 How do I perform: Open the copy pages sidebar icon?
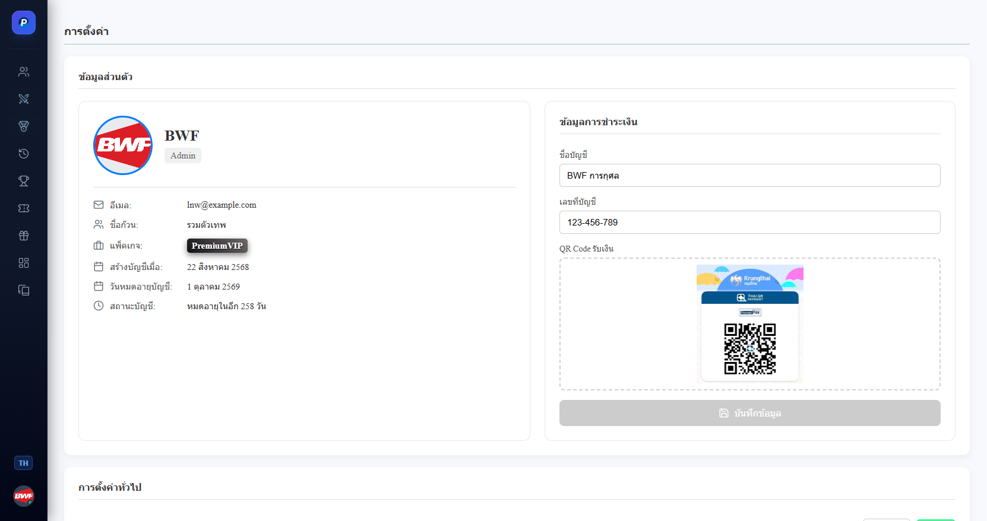[24, 290]
